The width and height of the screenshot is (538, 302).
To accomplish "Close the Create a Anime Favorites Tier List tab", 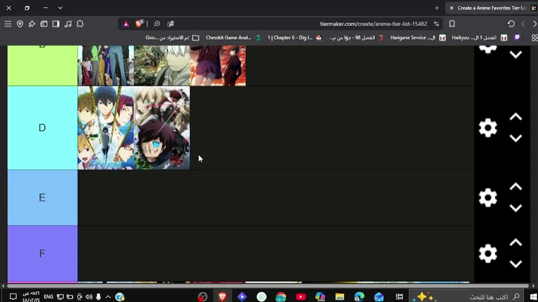I will pyautogui.click(x=451, y=8).
